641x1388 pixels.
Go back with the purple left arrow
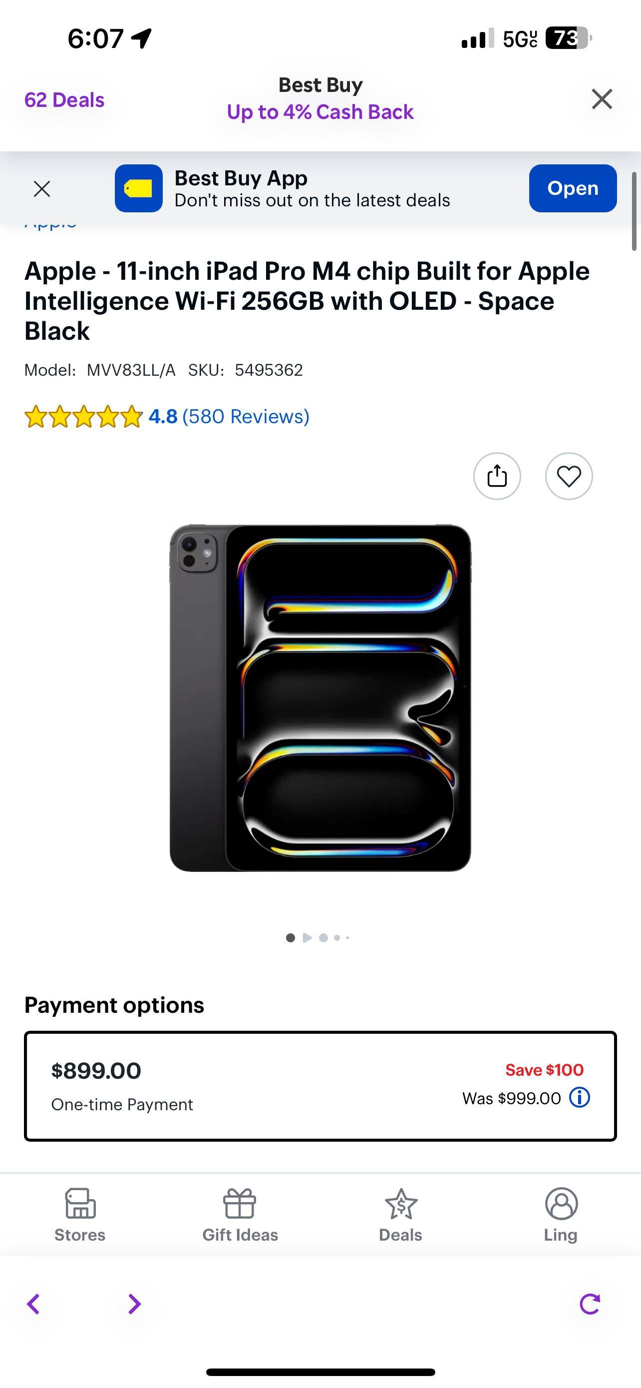pyautogui.click(x=34, y=1305)
